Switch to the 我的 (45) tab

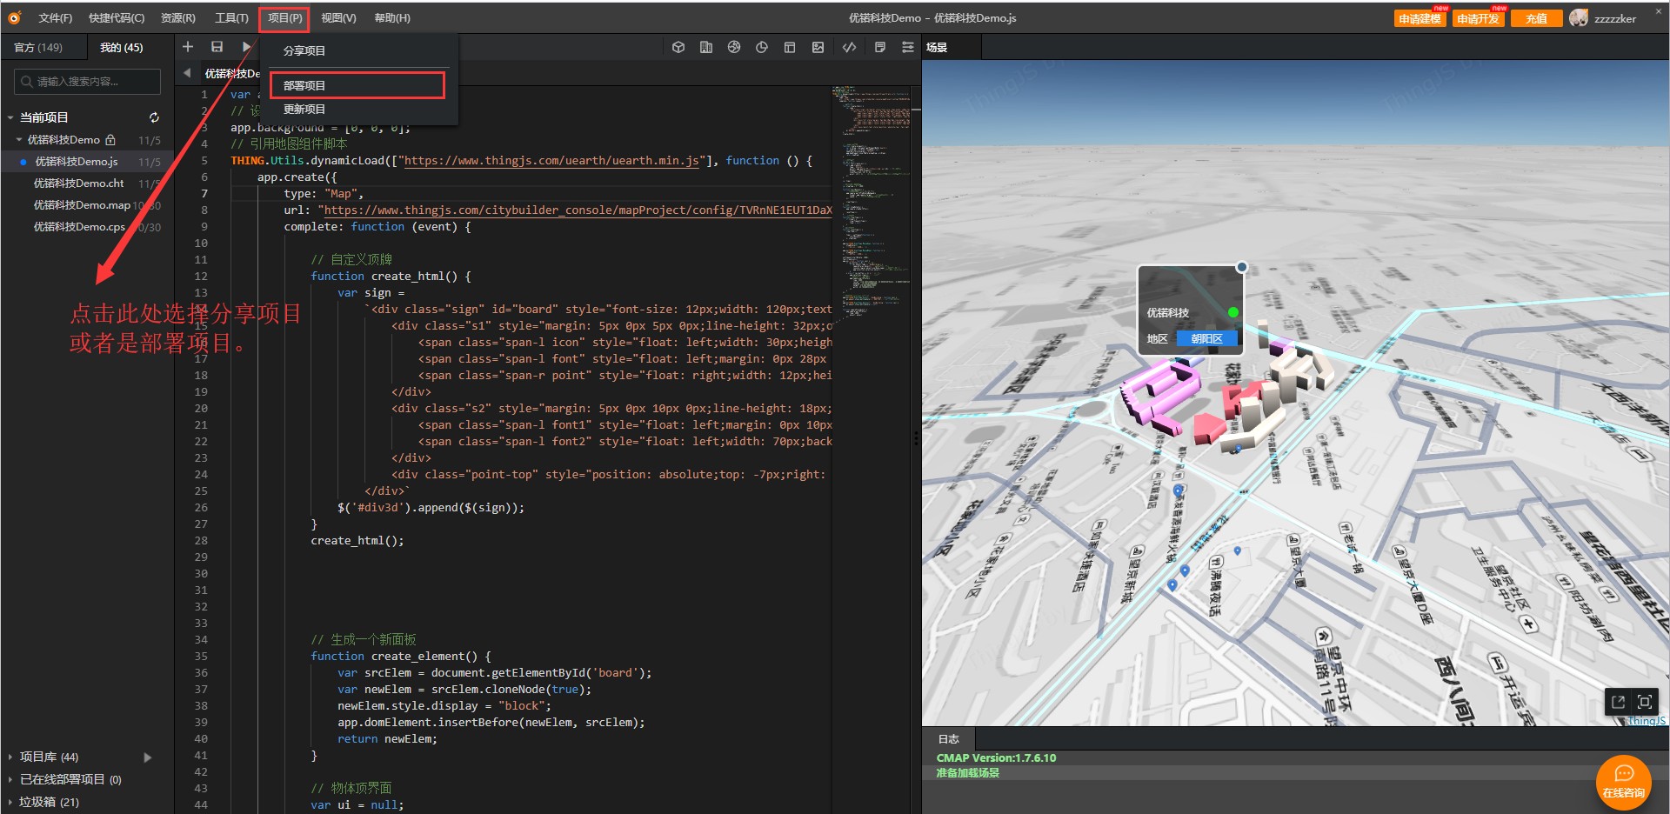coord(121,47)
